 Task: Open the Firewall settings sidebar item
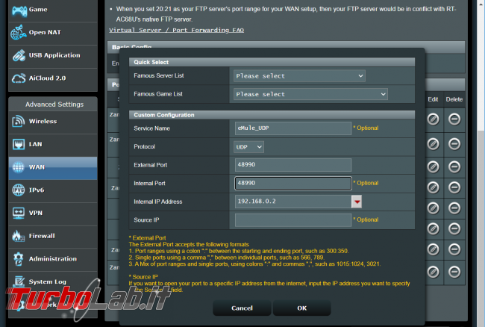[52, 237]
